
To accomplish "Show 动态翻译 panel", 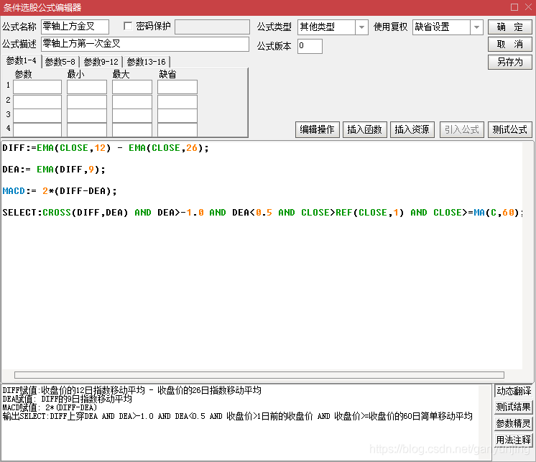I will coord(513,392).
